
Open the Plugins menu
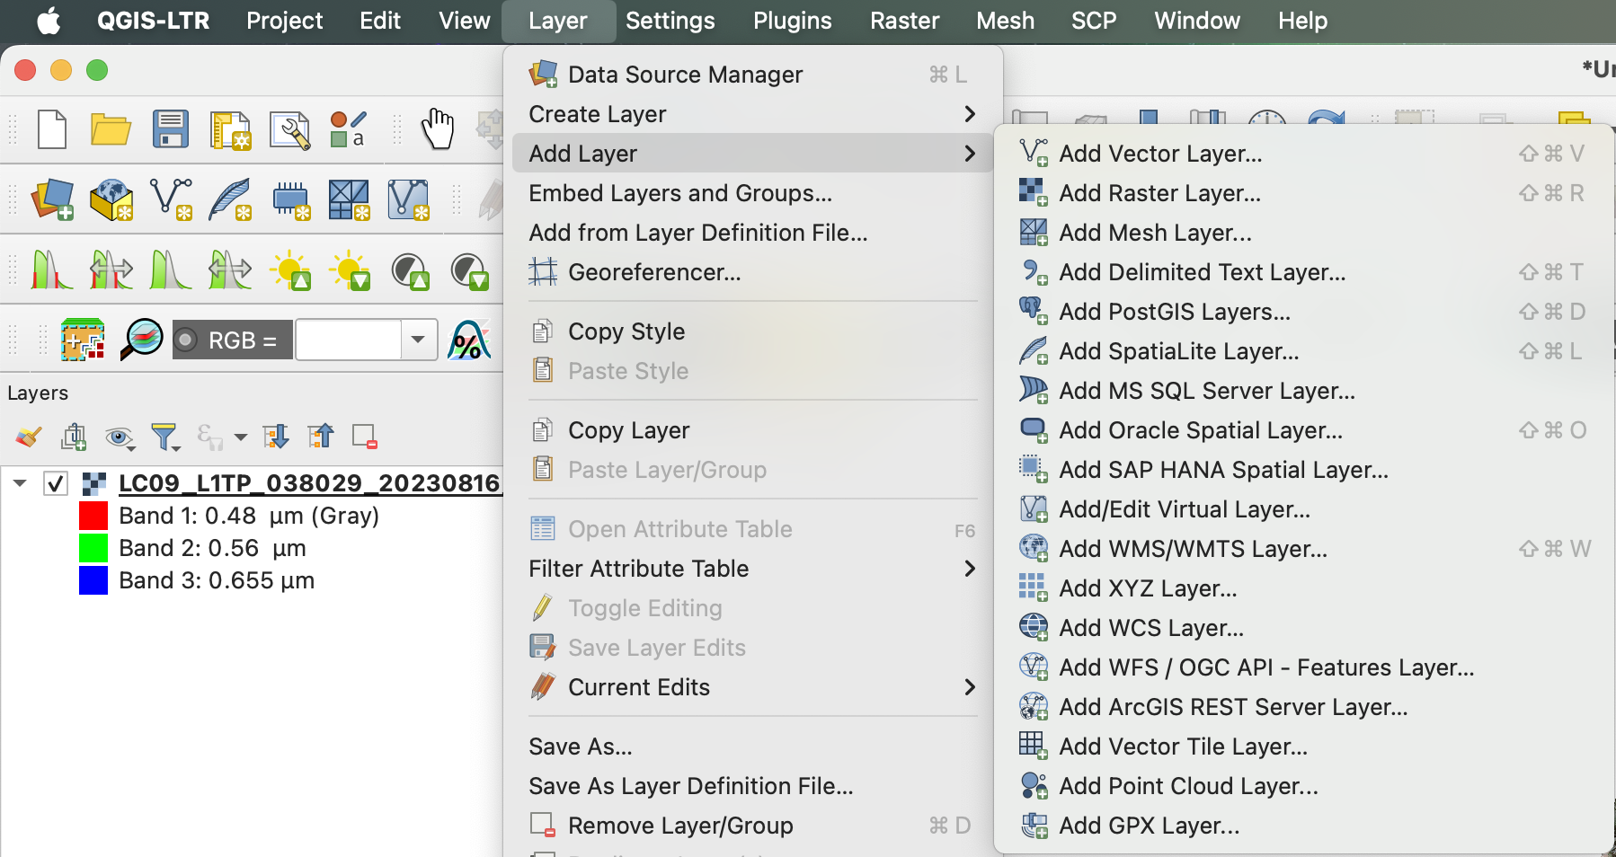point(792,21)
